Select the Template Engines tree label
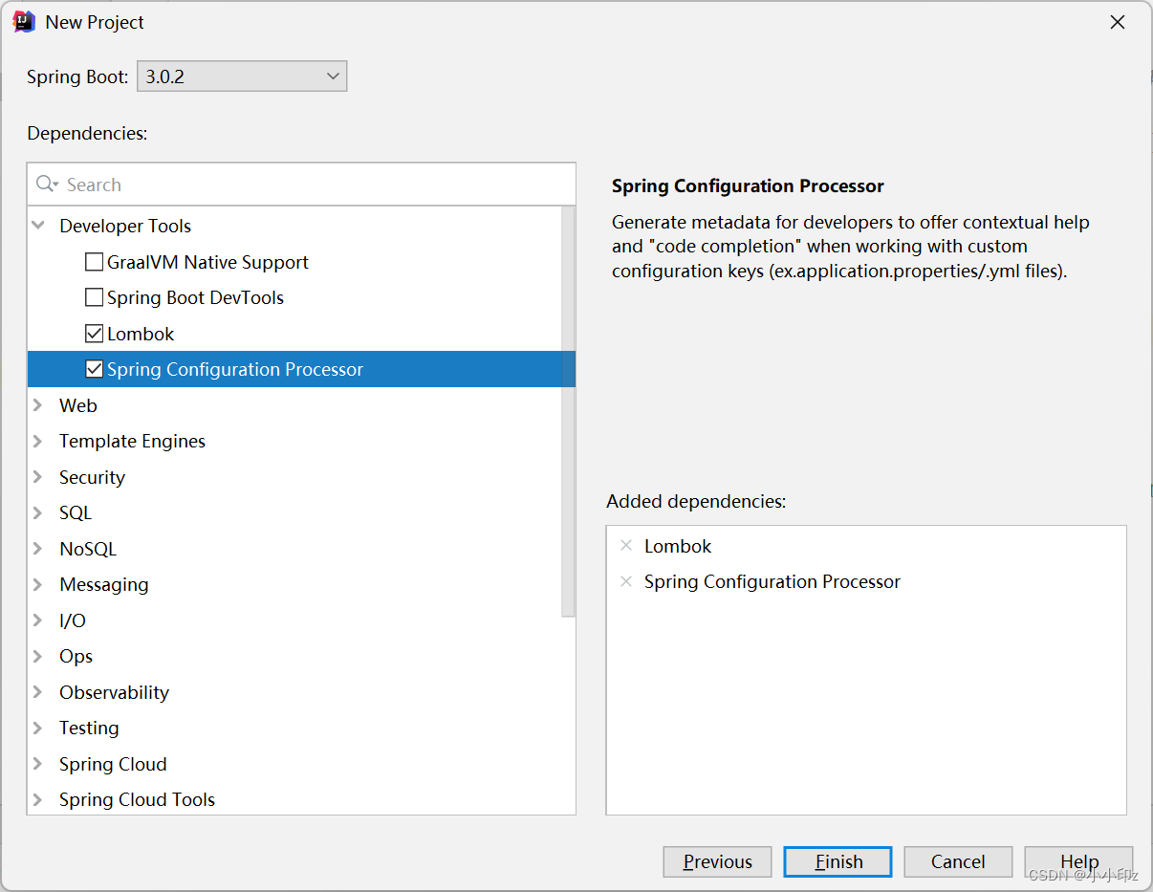 (132, 441)
